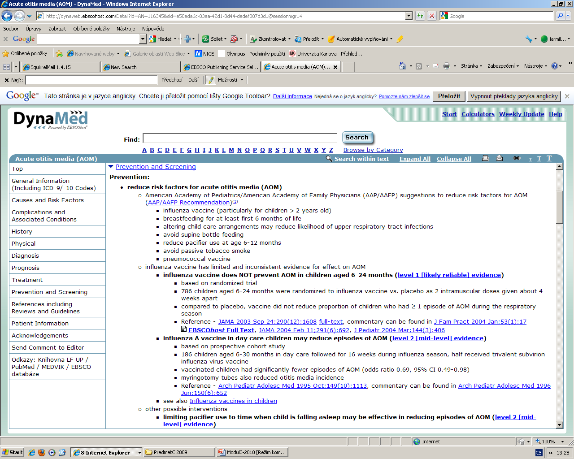Viewport: 574px width, 459px height.
Task: Open the address bar URL dropdown arrow
Action: (x=409, y=16)
